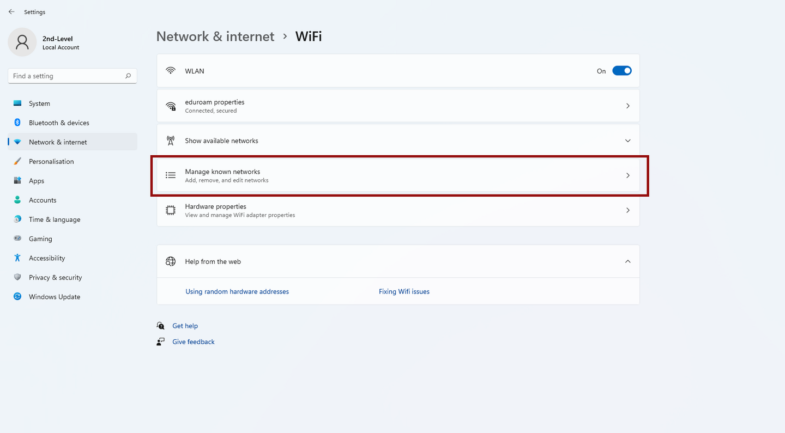Click the 2nd-Level Local Account name
The width and height of the screenshot is (785, 433).
point(61,42)
